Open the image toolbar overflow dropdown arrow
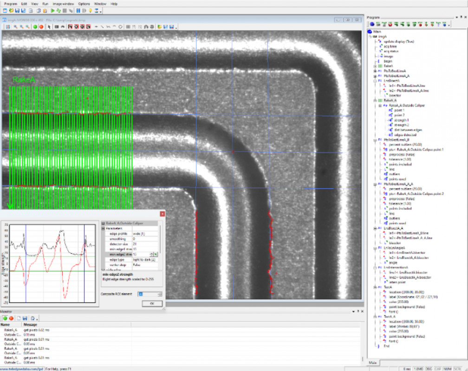 [176, 28]
